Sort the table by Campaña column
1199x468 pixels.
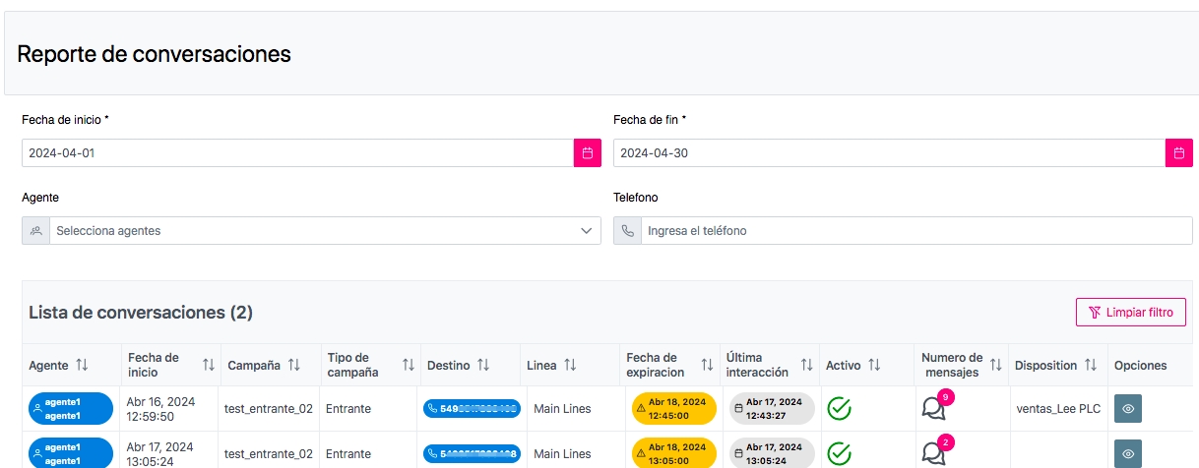tap(294, 365)
